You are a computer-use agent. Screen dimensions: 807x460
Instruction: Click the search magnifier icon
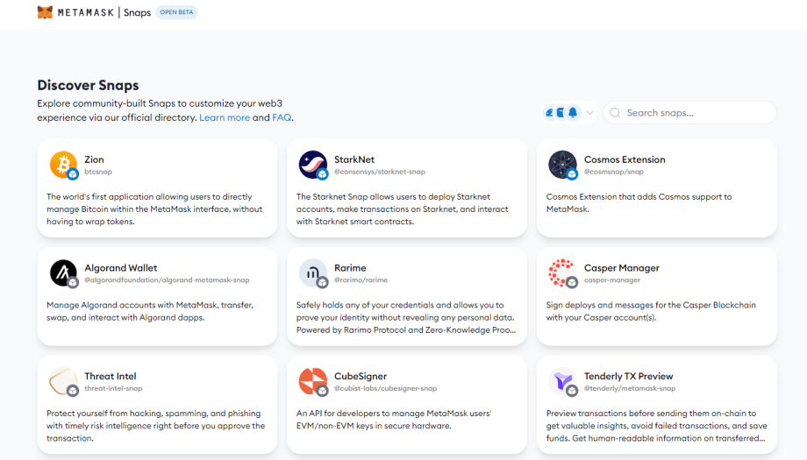[615, 112]
